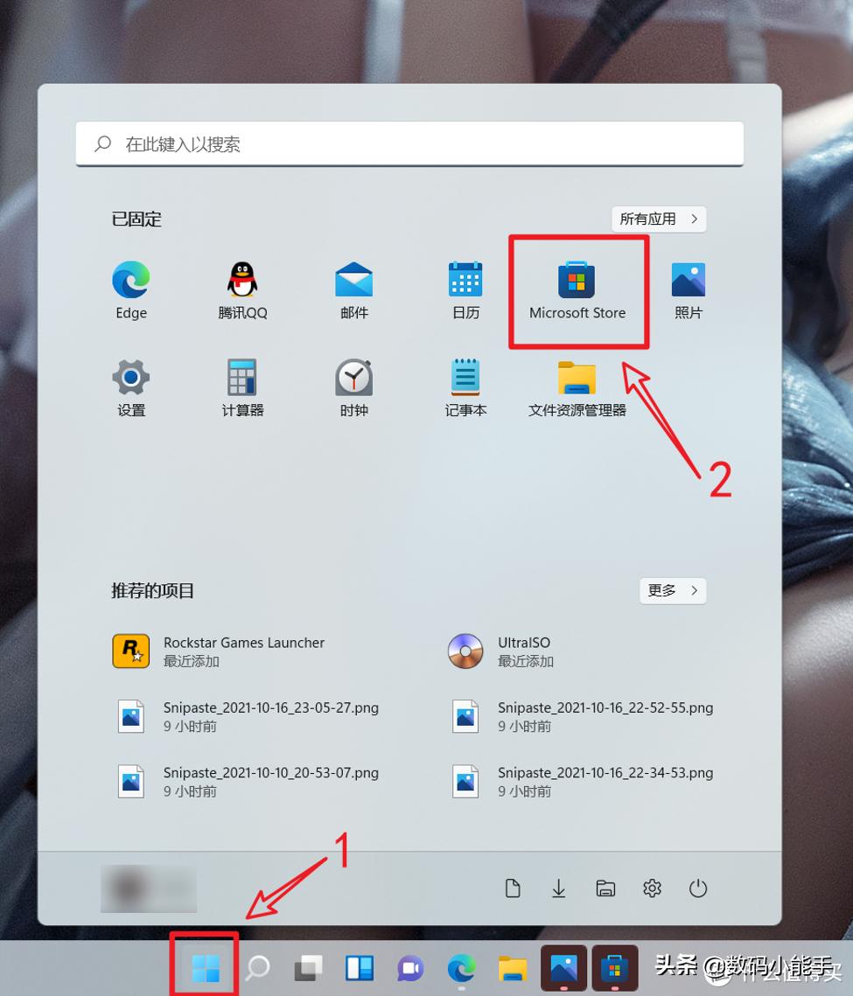
Task: Open 文件资源管理器 from pinned apps
Action: tap(577, 387)
